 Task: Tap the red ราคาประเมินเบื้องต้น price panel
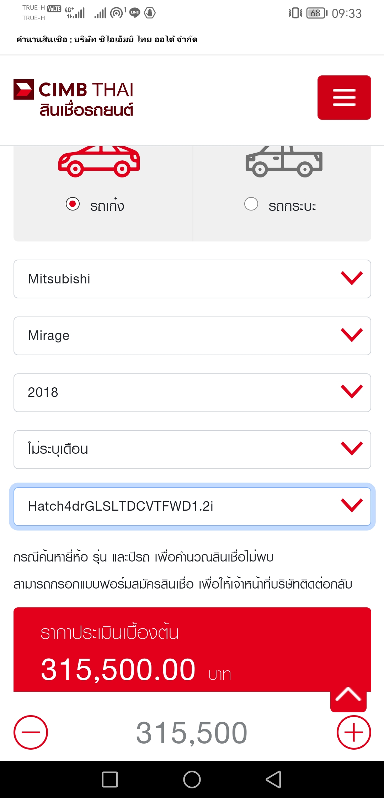tap(171, 651)
